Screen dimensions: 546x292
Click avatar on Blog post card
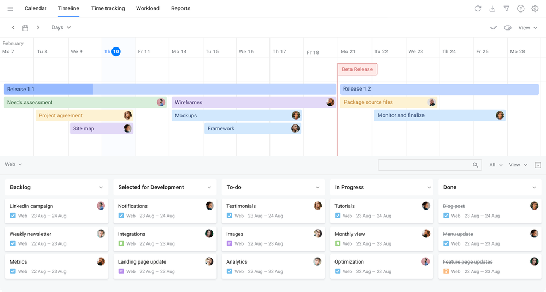click(x=534, y=206)
